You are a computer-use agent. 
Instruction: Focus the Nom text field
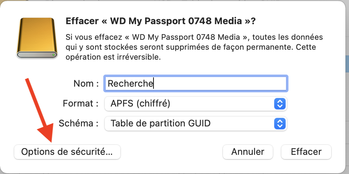click(x=196, y=83)
